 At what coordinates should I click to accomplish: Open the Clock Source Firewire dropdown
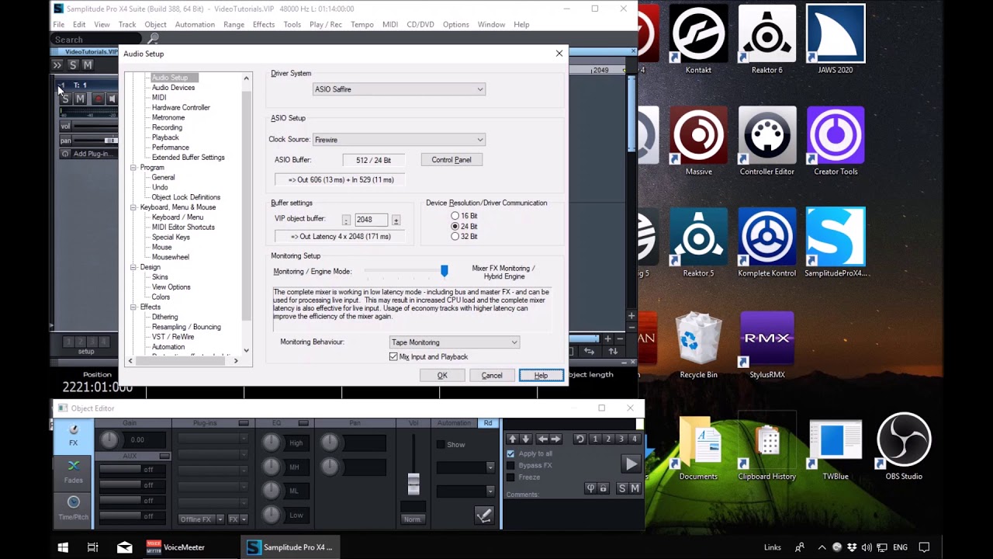(399, 140)
